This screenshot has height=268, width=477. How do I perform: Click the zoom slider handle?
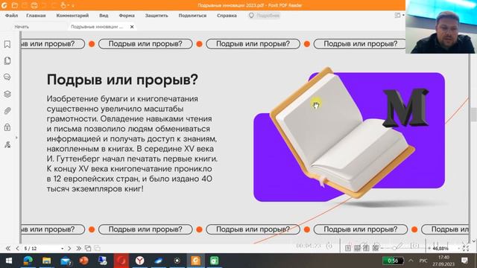coord(394,248)
